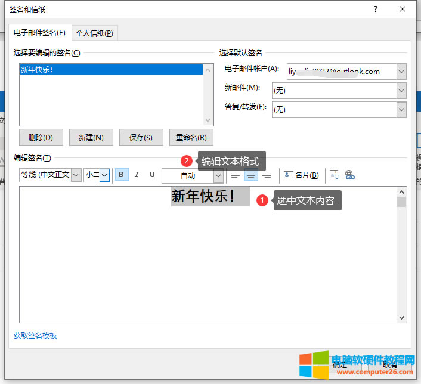Click scroll up arrow of signature editor
The image size is (421, 384).
pos(401,192)
